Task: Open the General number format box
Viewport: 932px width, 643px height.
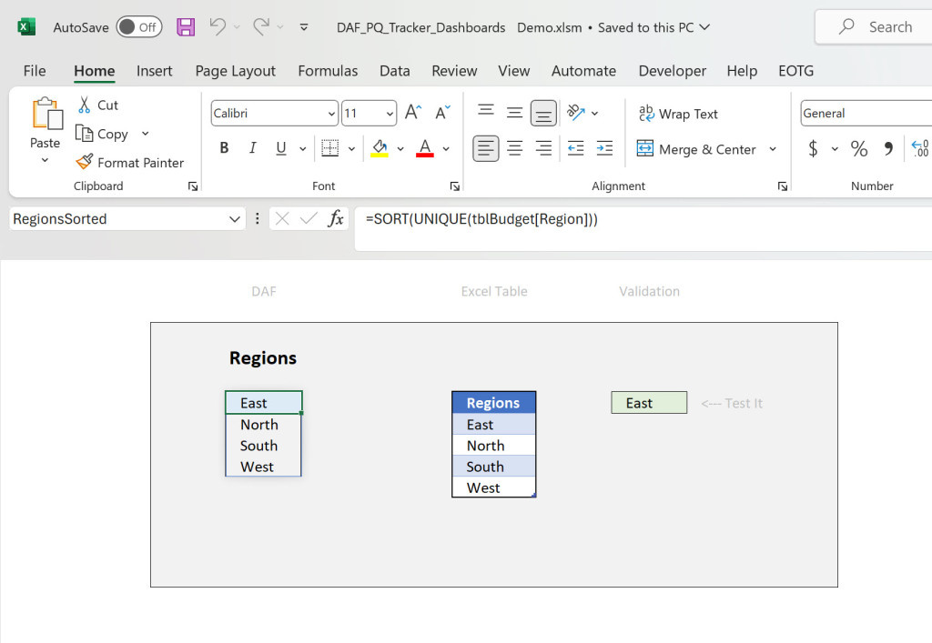Action: pos(866,114)
